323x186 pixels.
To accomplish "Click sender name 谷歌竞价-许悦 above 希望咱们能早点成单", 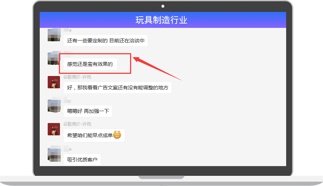I will (x=77, y=124).
